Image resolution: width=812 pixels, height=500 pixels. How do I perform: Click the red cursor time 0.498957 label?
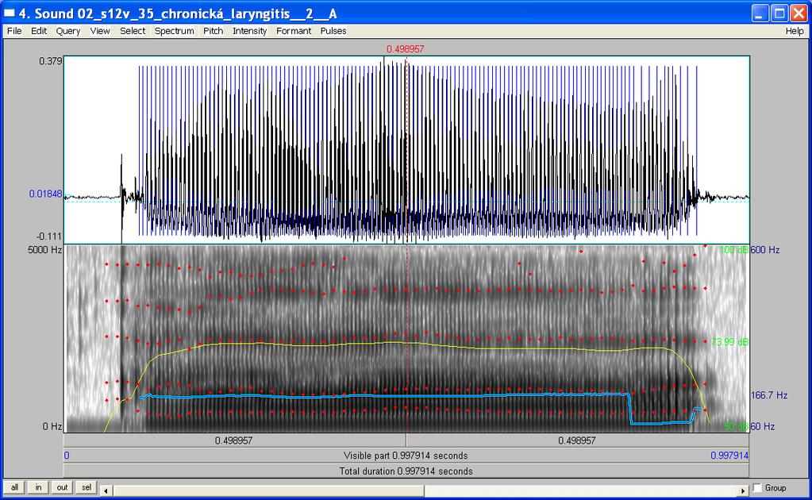(x=405, y=49)
